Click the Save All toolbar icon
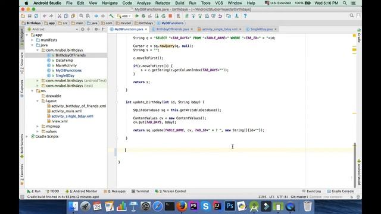381x214 pixels. 29,16
